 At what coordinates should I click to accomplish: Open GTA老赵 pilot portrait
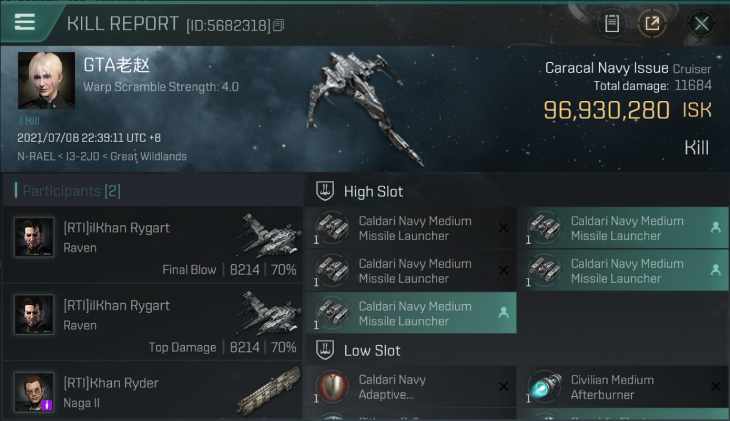pos(46,80)
